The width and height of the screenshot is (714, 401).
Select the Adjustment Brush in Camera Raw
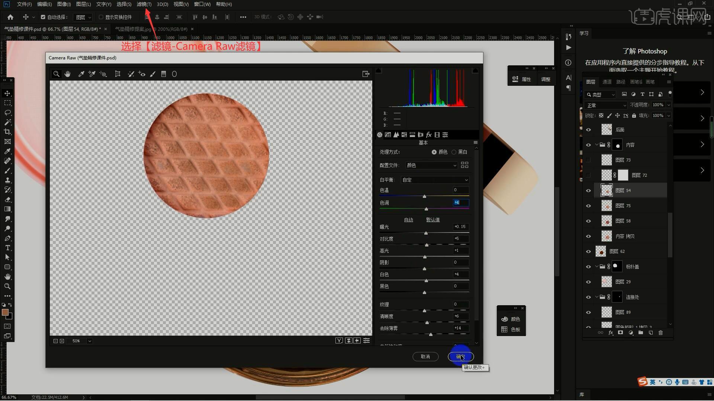click(152, 74)
